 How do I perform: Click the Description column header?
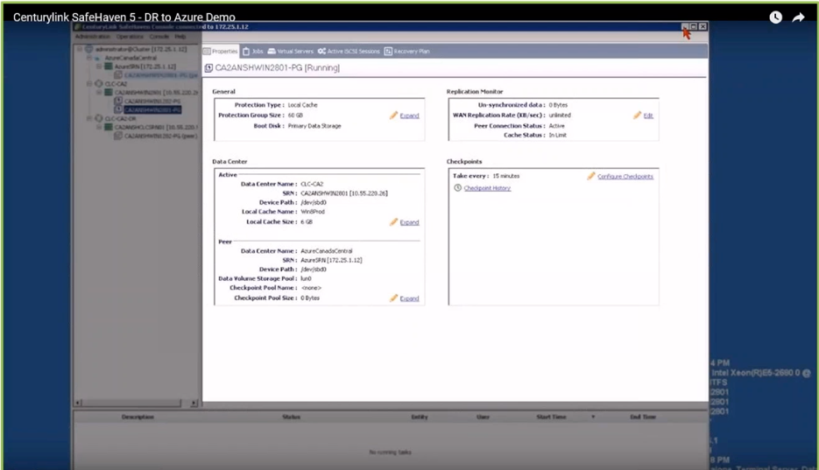(138, 417)
